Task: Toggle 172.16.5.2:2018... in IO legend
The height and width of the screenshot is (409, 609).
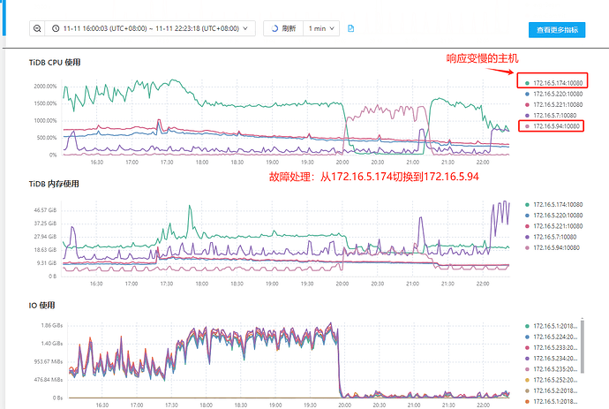Action: click(x=552, y=390)
